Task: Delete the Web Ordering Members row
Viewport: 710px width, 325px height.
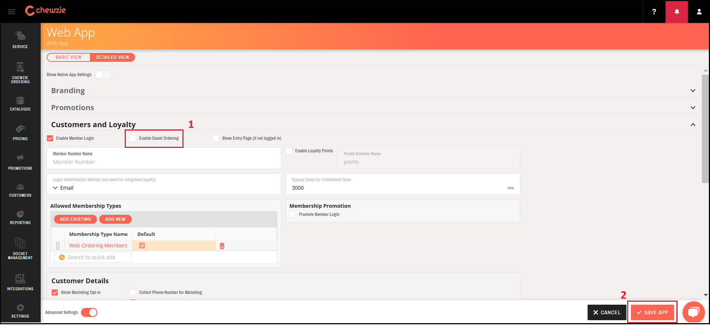Action: [222, 246]
